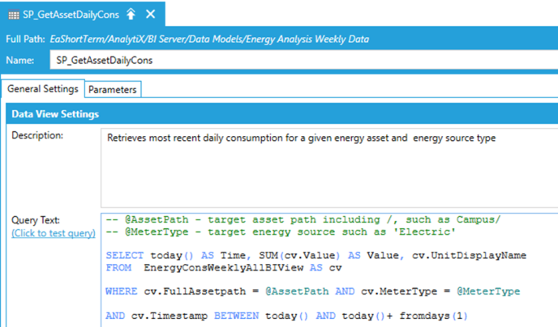Click the Name field containing SP_GetAssetDailyCons
This screenshot has width=558, height=327.
pyautogui.click(x=300, y=61)
